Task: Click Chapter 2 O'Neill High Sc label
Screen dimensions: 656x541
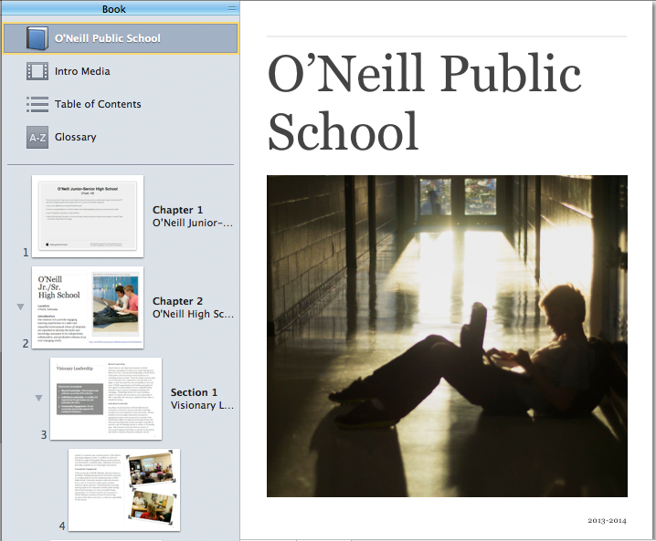Action: click(193, 307)
